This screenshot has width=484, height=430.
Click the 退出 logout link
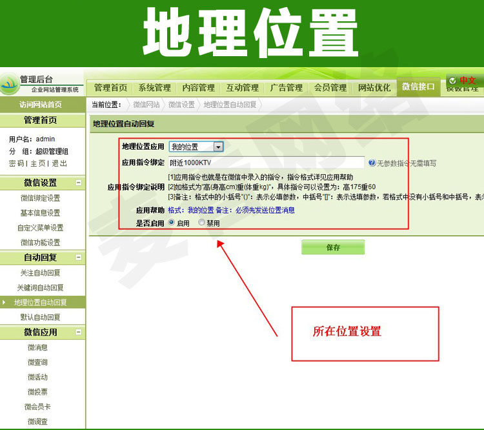point(59,163)
